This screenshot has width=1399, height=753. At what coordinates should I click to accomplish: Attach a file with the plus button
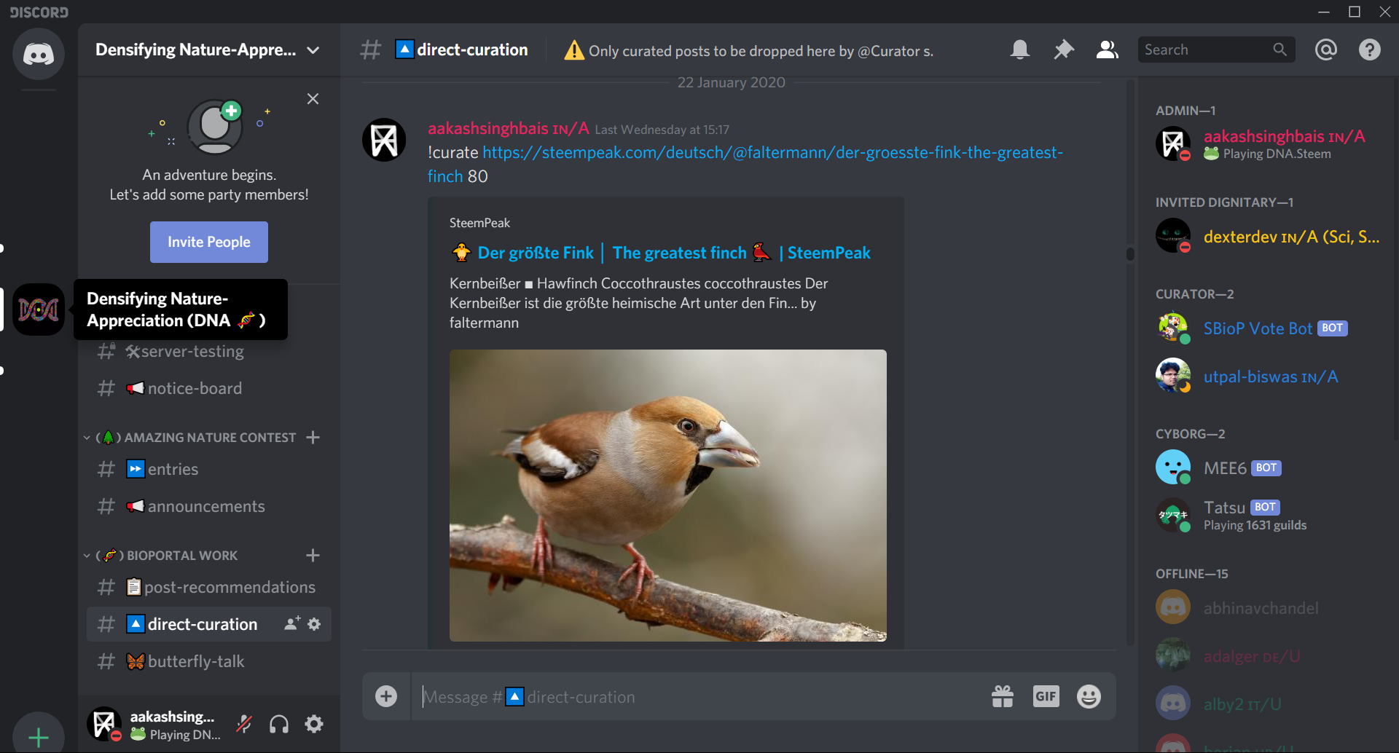386,696
